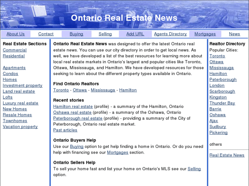
Task: Choose Pickering in Realtor Directory
Action: pos(219,132)
